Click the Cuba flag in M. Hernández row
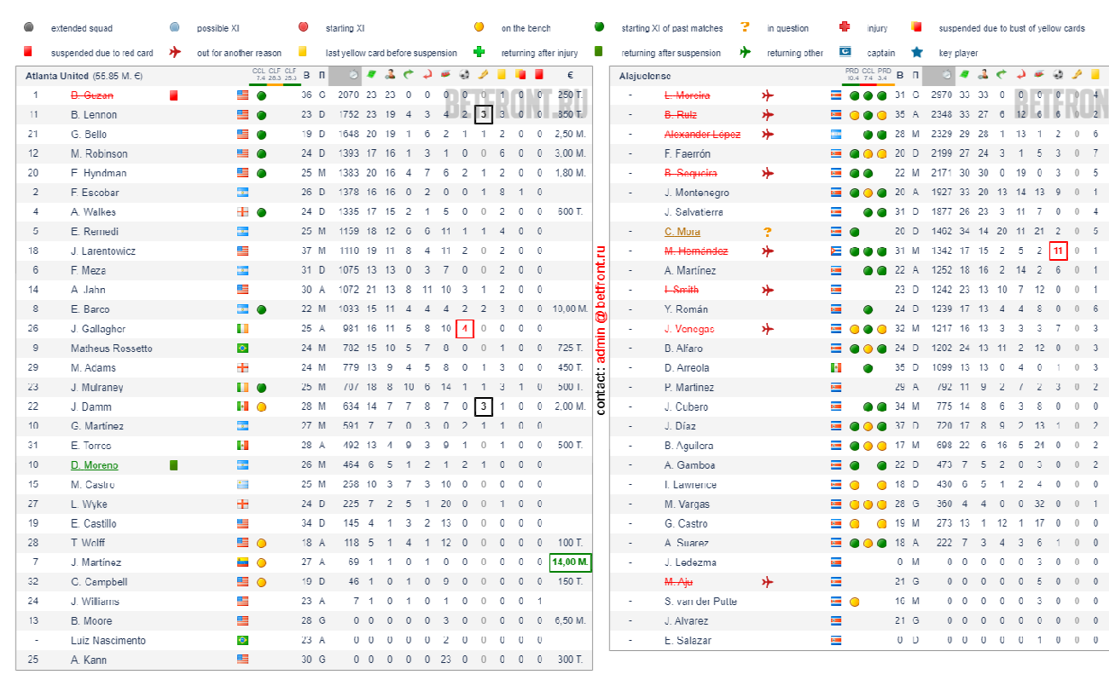This screenshot has width=1109, height=686. 836,251
